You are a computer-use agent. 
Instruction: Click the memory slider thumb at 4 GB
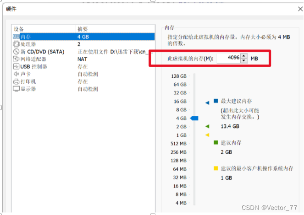coord(194,118)
